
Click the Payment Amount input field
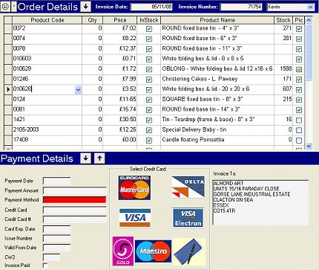point(74,190)
